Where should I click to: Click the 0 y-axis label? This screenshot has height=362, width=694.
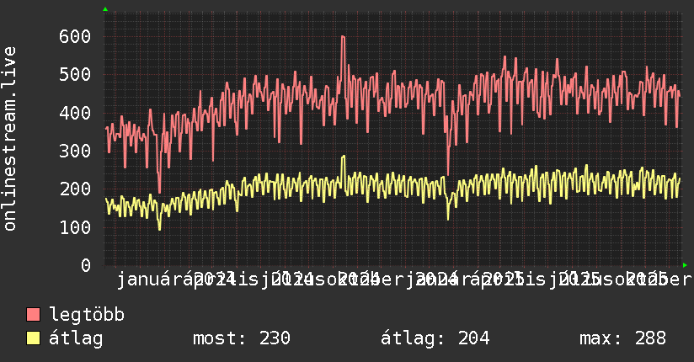coord(86,266)
